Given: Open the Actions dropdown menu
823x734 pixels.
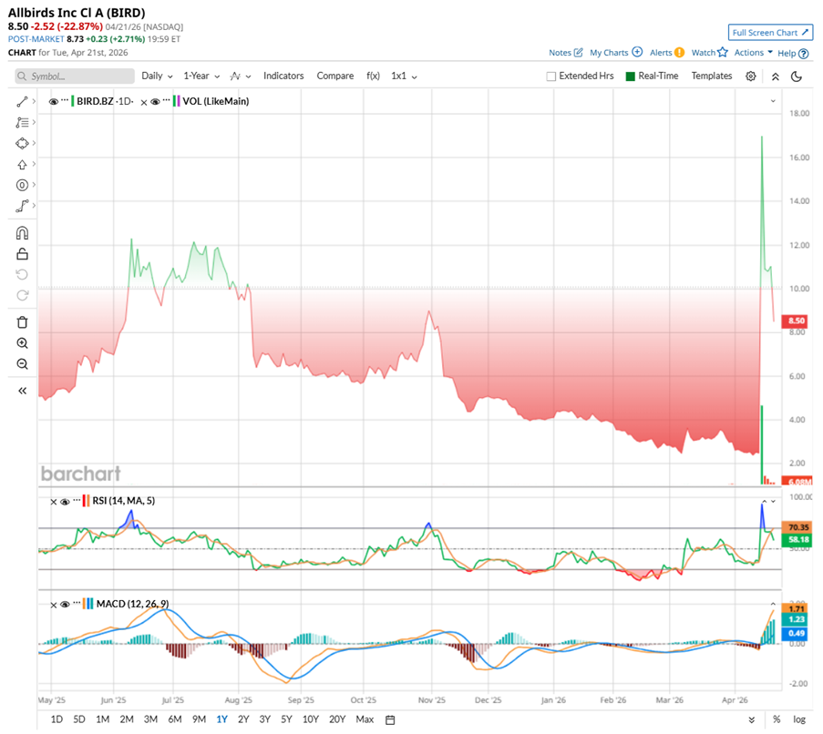Looking at the screenshot, I should 753,53.
